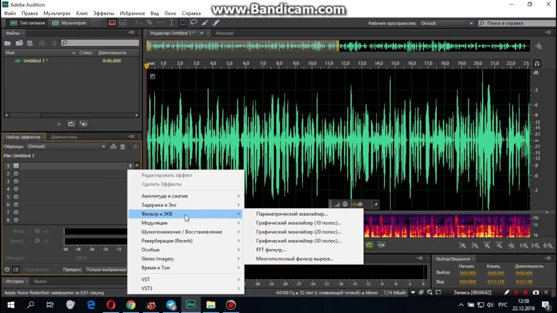The width and height of the screenshot is (557, 313).
Task: Delete effects preset trash icon
Action: tap(123, 147)
